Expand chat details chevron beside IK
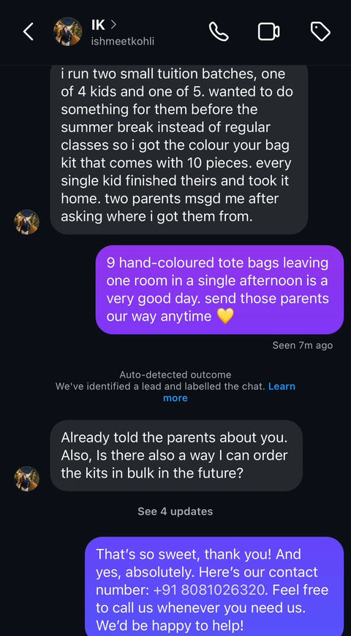 click(x=114, y=25)
